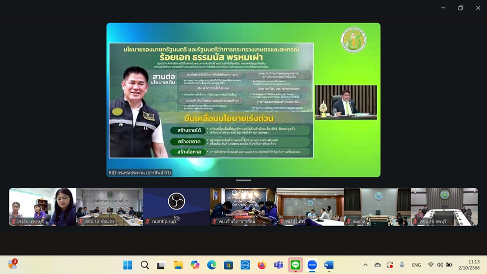Image resolution: width=487 pixels, height=274 pixels.
Task: Open Microsoft Word from taskbar
Action: [x=329, y=265]
